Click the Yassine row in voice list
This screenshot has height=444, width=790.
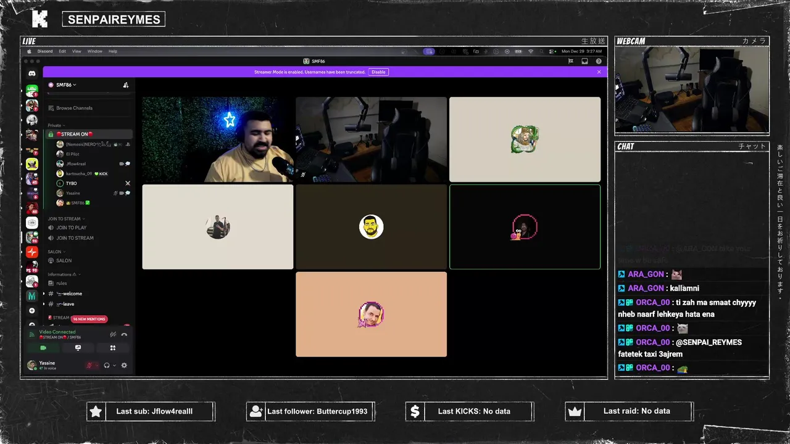click(x=93, y=193)
